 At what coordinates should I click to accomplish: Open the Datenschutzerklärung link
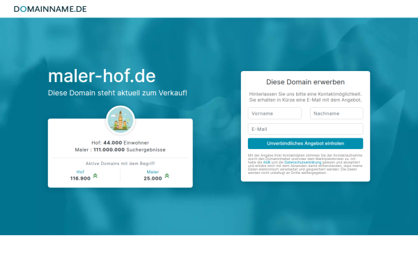[x=302, y=162]
